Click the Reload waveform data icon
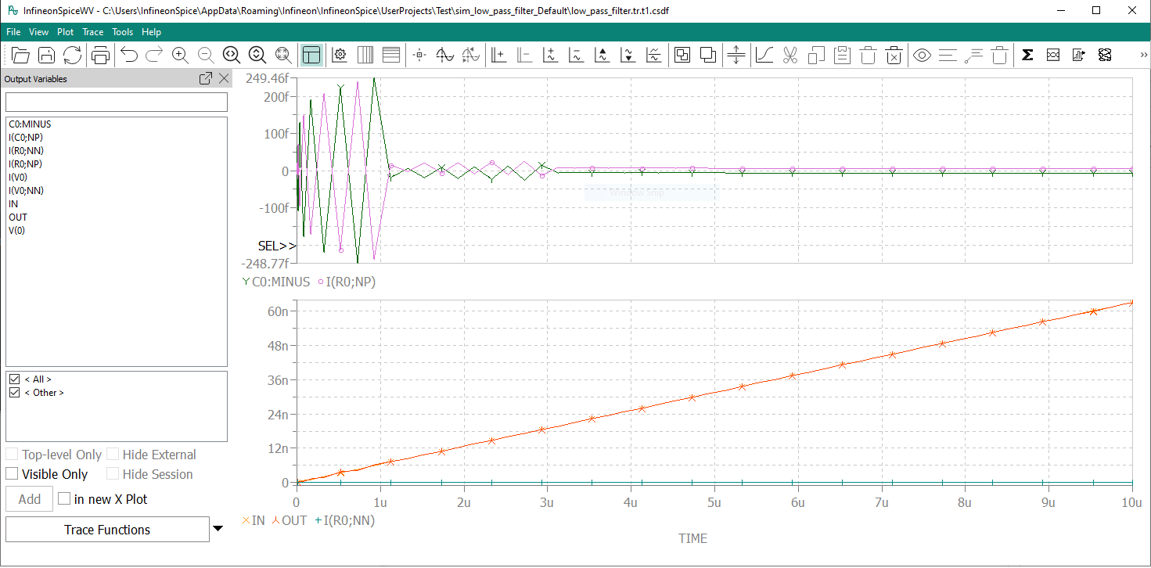The height and width of the screenshot is (568, 1151). tap(72, 55)
